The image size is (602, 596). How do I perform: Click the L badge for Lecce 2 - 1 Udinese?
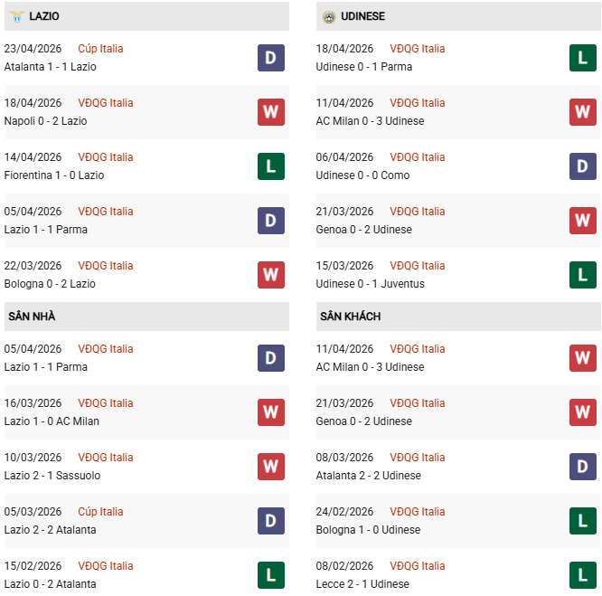(x=583, y=575)
